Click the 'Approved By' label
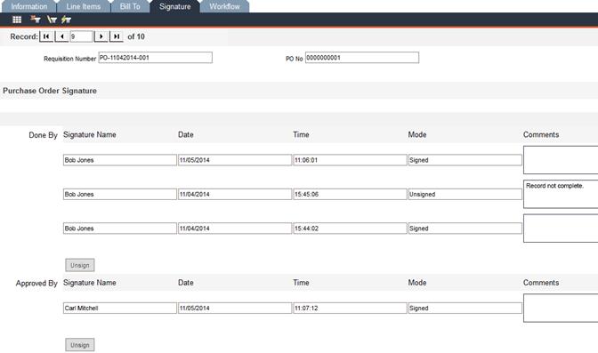The height and width of the screenshot is (353, 598). 36,284
